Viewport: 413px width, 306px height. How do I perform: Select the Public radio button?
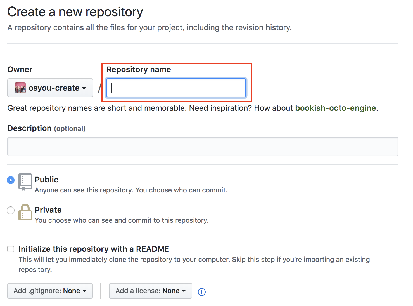11,180
